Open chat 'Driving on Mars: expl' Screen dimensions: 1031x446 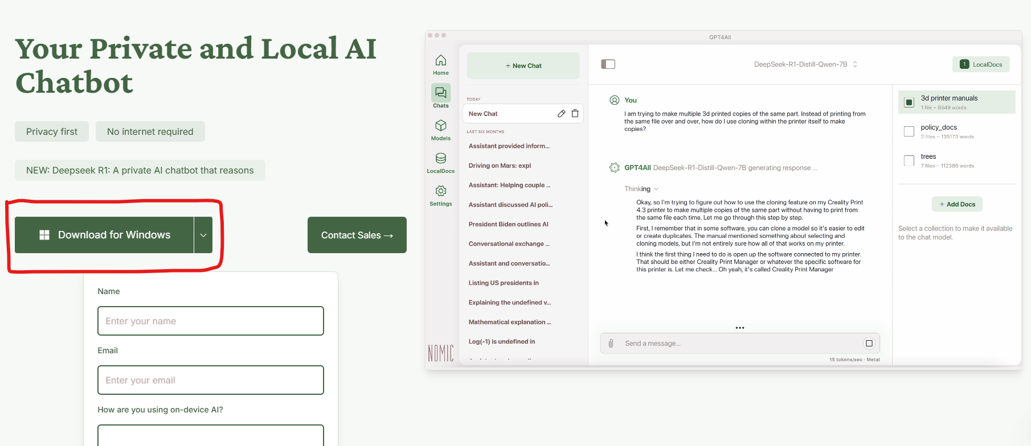click(x=500, y=166)
